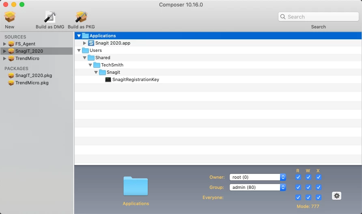Click the Shared folder icon
The image size is (362, 214).
pos(91,58)
